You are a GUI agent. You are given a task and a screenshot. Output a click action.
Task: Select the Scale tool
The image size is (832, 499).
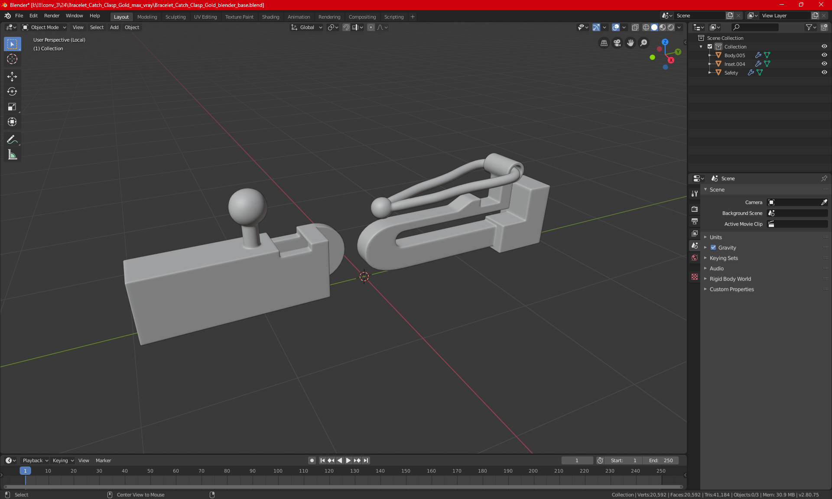[12, 107]
